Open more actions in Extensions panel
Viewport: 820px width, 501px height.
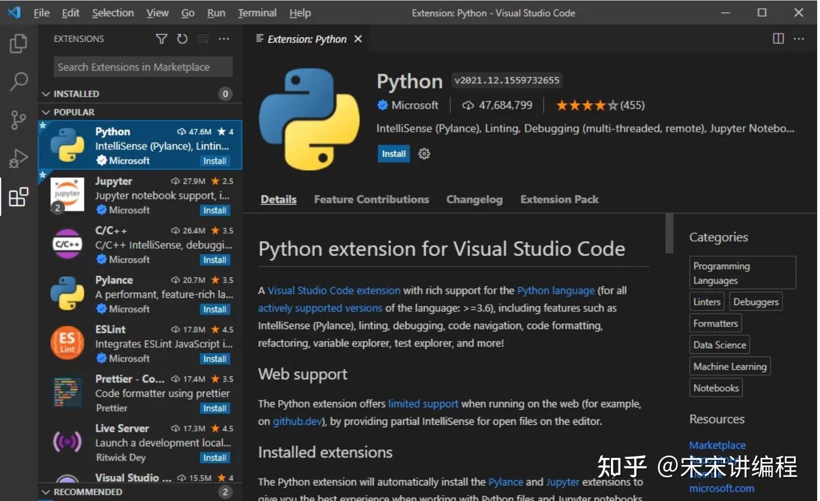[x=224, y=39]
